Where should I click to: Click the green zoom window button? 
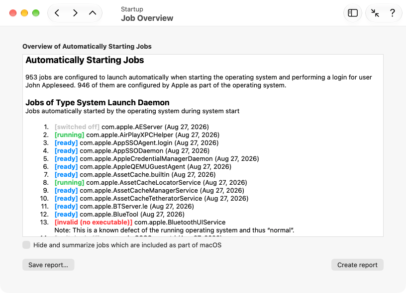pos(36,13)
